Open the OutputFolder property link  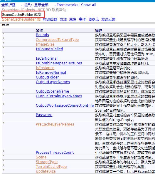[x=47, y=77]
